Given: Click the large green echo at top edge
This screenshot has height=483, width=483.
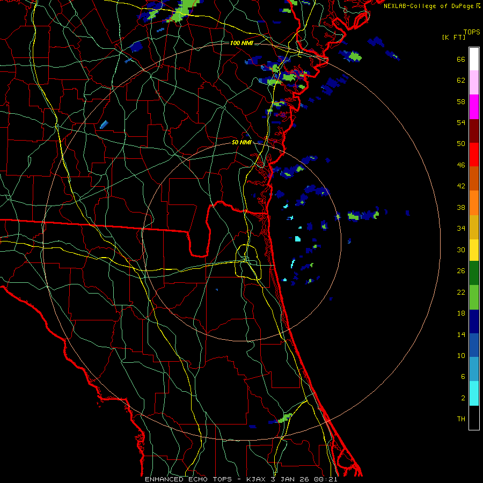Looking at the screenshot, I should (183, 11).
